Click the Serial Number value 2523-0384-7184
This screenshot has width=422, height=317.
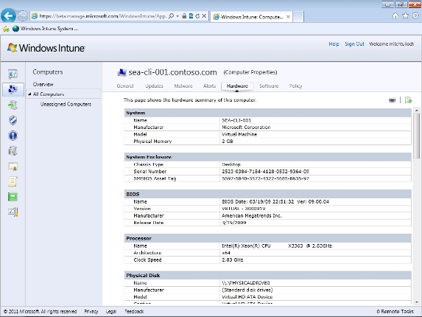(x=265, y=171)
